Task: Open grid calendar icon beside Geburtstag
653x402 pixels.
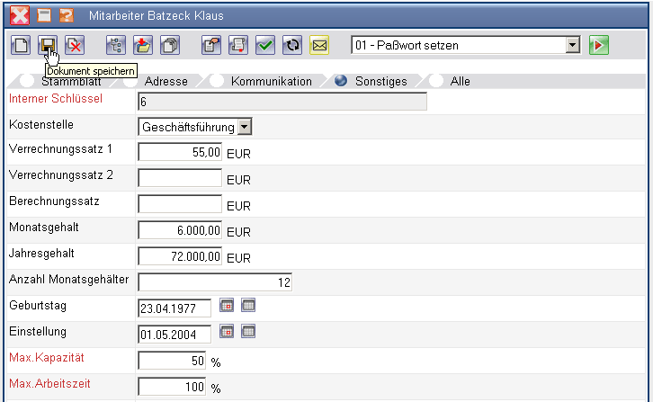Action: (248, 306)
